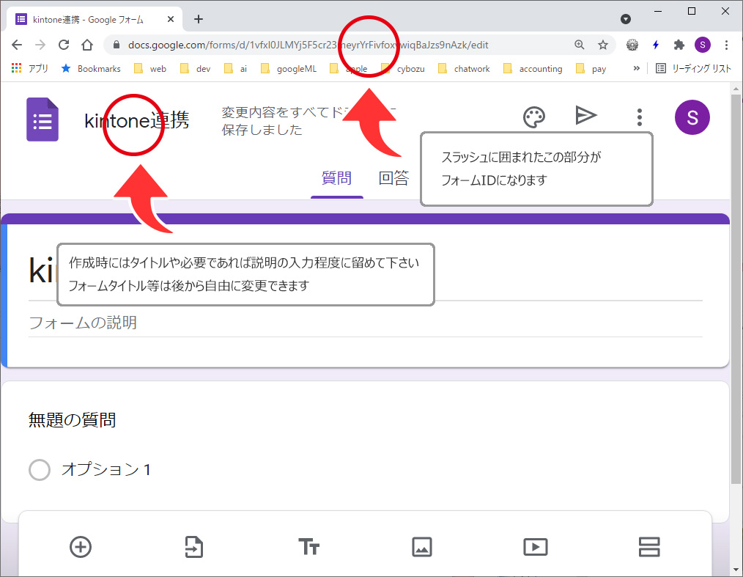
Task: Click the Import questions icon
Action: coord(194,547)
